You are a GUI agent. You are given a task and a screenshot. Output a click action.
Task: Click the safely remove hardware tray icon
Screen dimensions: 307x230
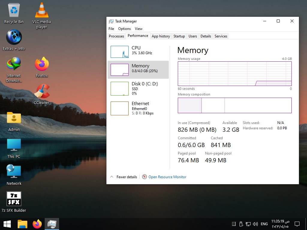(x=241, y=224)
